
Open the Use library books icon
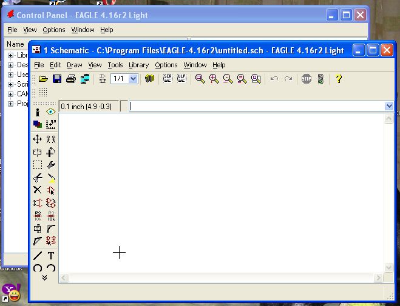(x=150, y=78)
